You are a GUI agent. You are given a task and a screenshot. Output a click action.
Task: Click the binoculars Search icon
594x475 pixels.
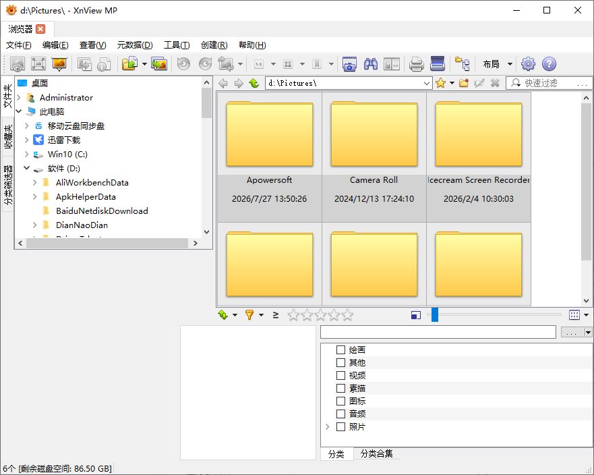coord(371,63)
